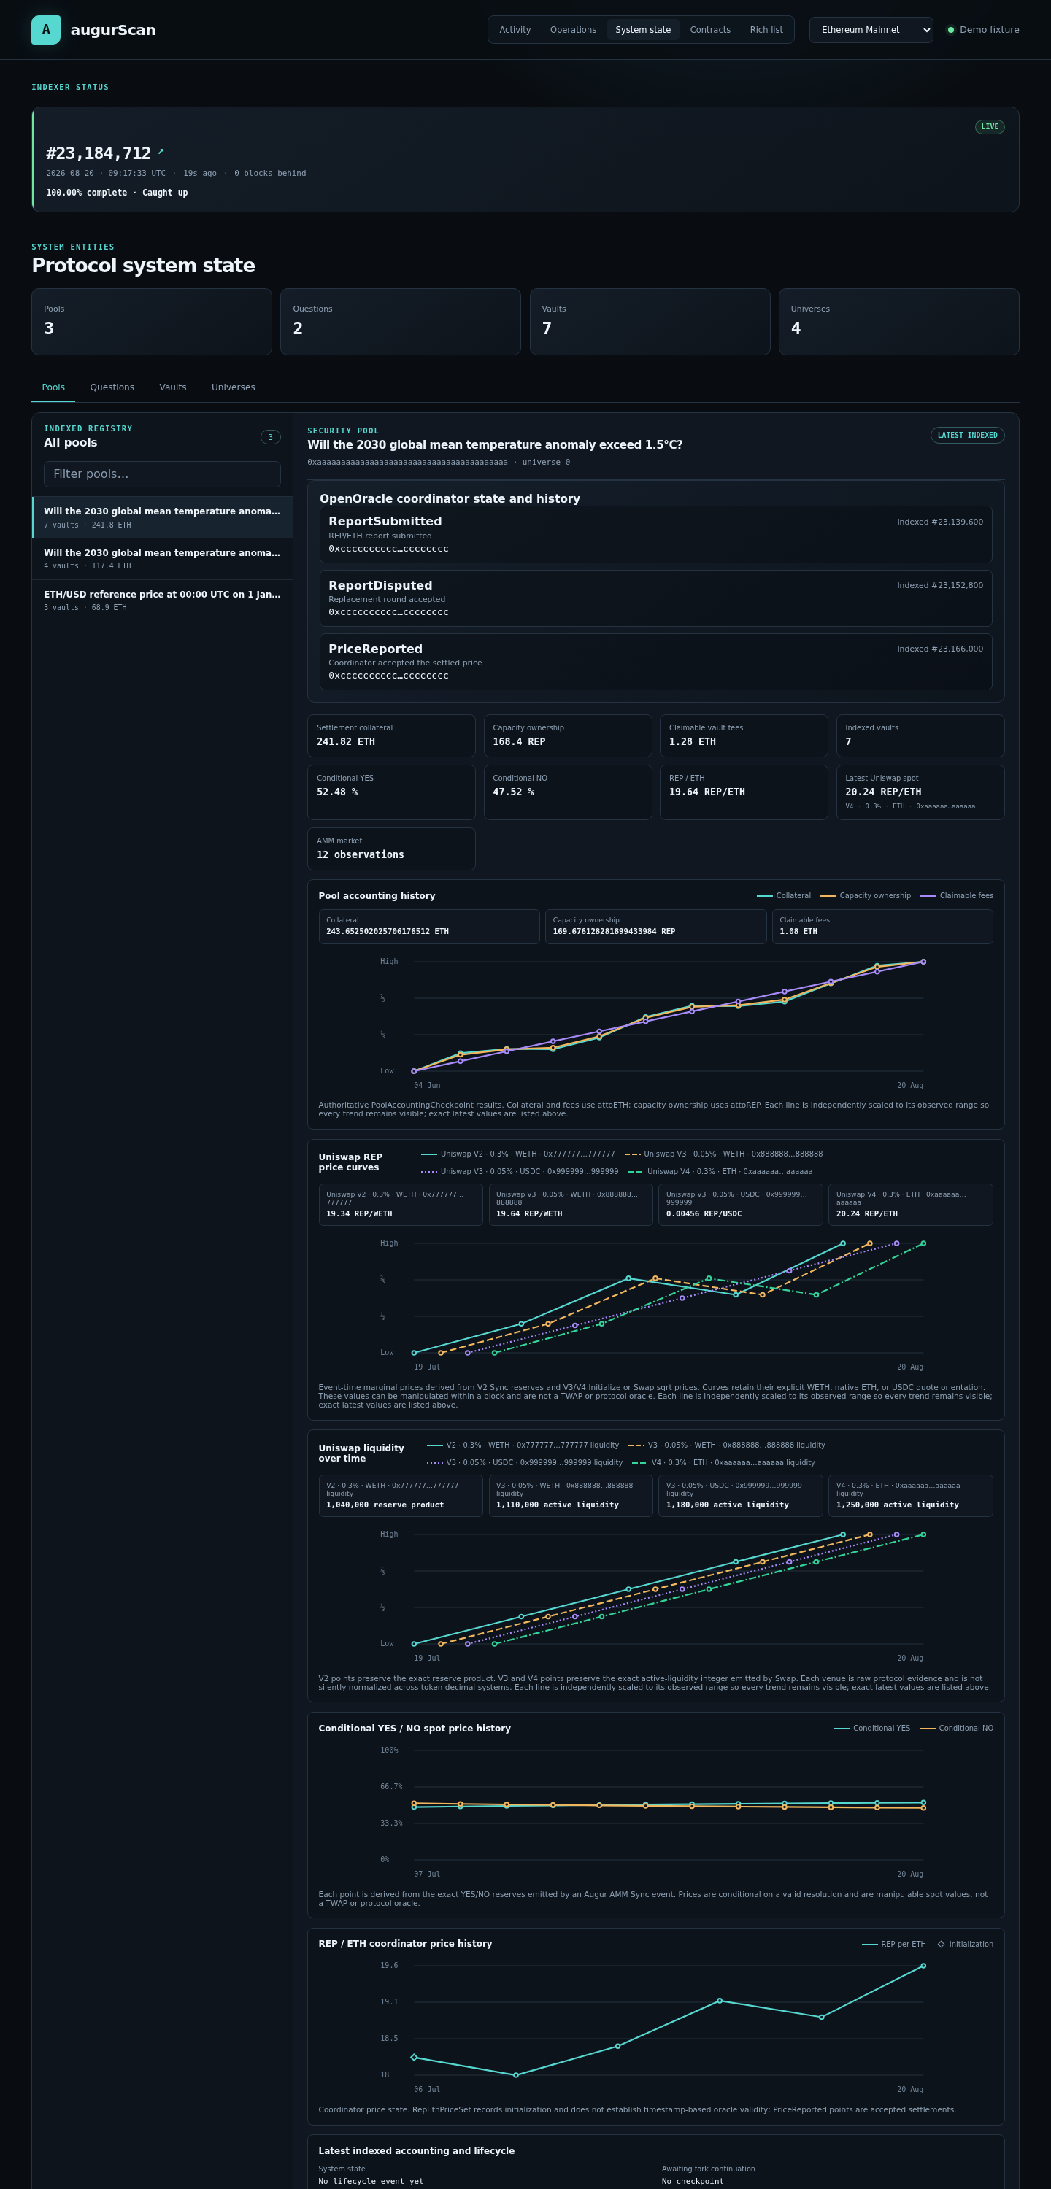Screen dimensions: 1051x2189
Task: Open block explorer arrow next to #23,184,712
Action: (161, 151)
